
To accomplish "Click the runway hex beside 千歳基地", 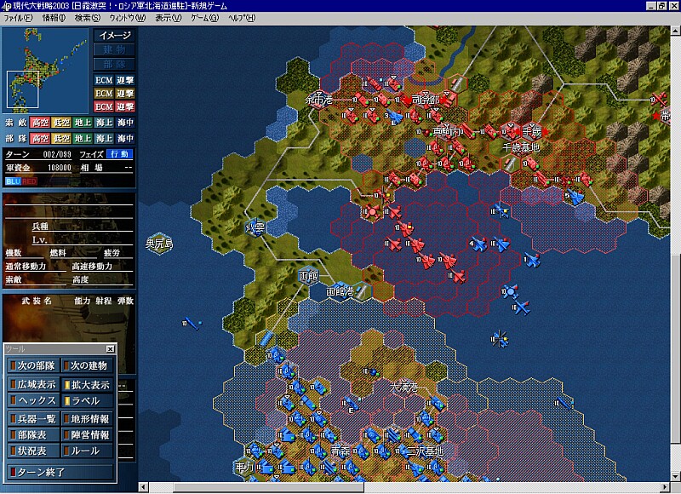I will 512,164.
